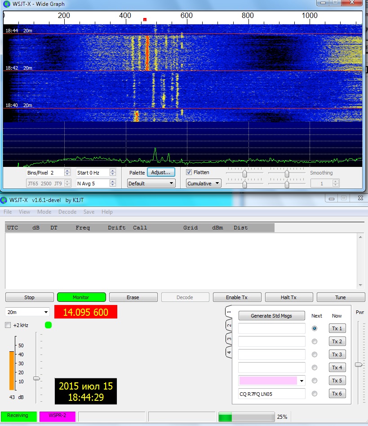The height and width of the screenshot is (426, 368).
Task: Select the Tx 2 Next radio button
Action: [315, 341]
